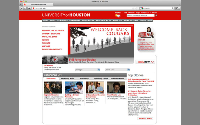Open the UH Students Going Abroad story
Screen dimensions: 200x125
point(139,93)
